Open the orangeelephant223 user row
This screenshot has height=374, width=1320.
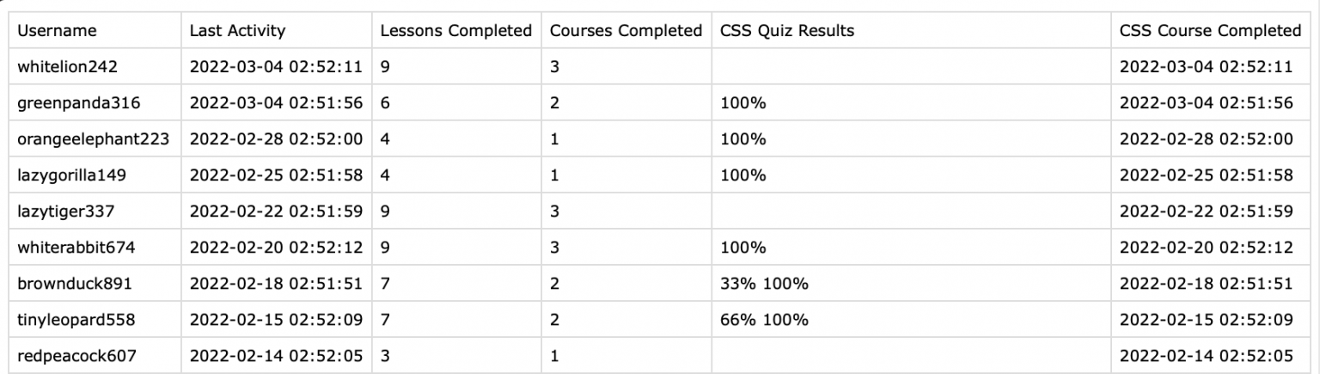[x=93, y=139]
